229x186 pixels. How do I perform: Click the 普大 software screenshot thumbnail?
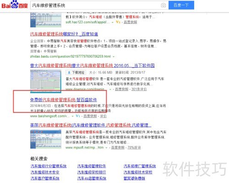(46, 81)
